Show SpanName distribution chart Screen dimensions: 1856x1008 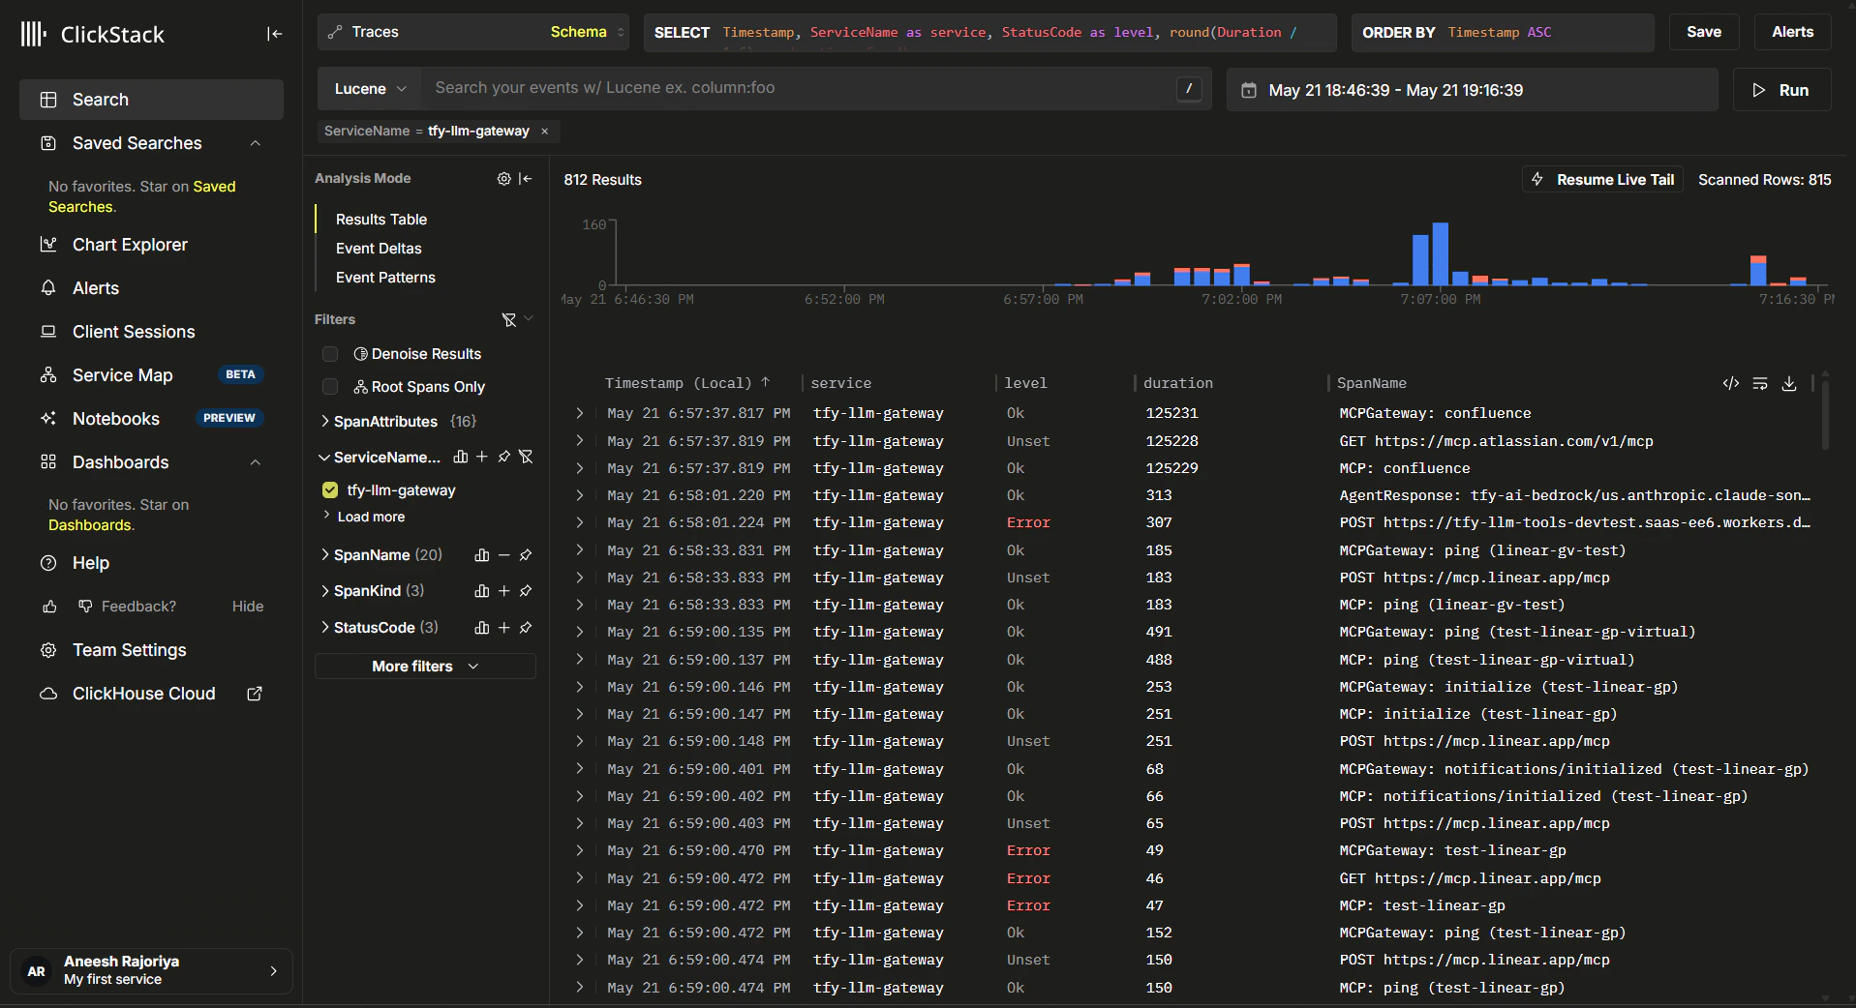click(482, 555)
